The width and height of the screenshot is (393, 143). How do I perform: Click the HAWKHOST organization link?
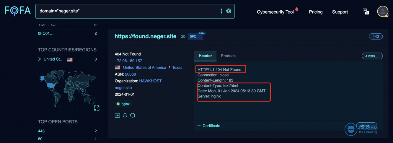tap(150, 81)
